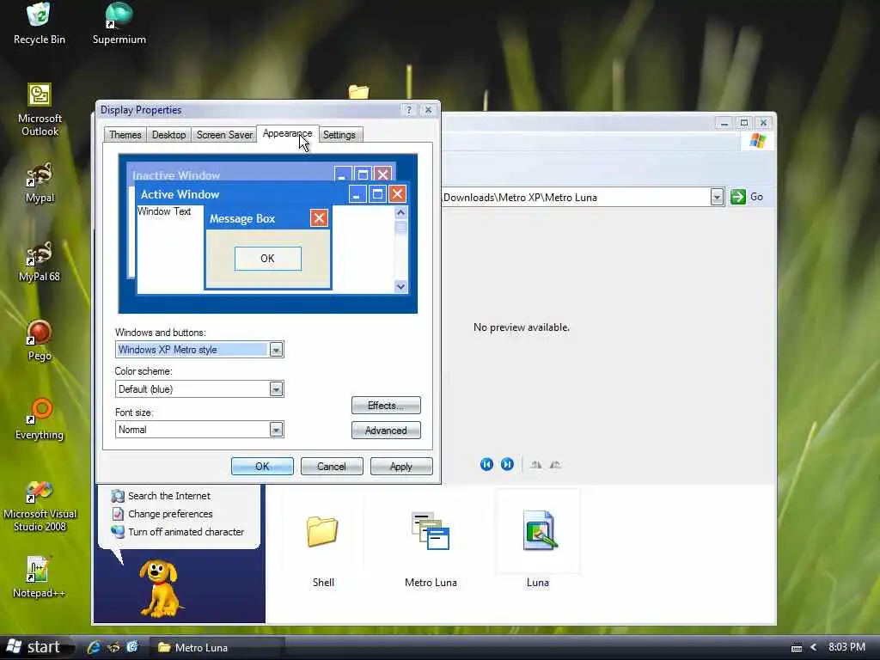Click Turn off animated character link

[186, 531]
